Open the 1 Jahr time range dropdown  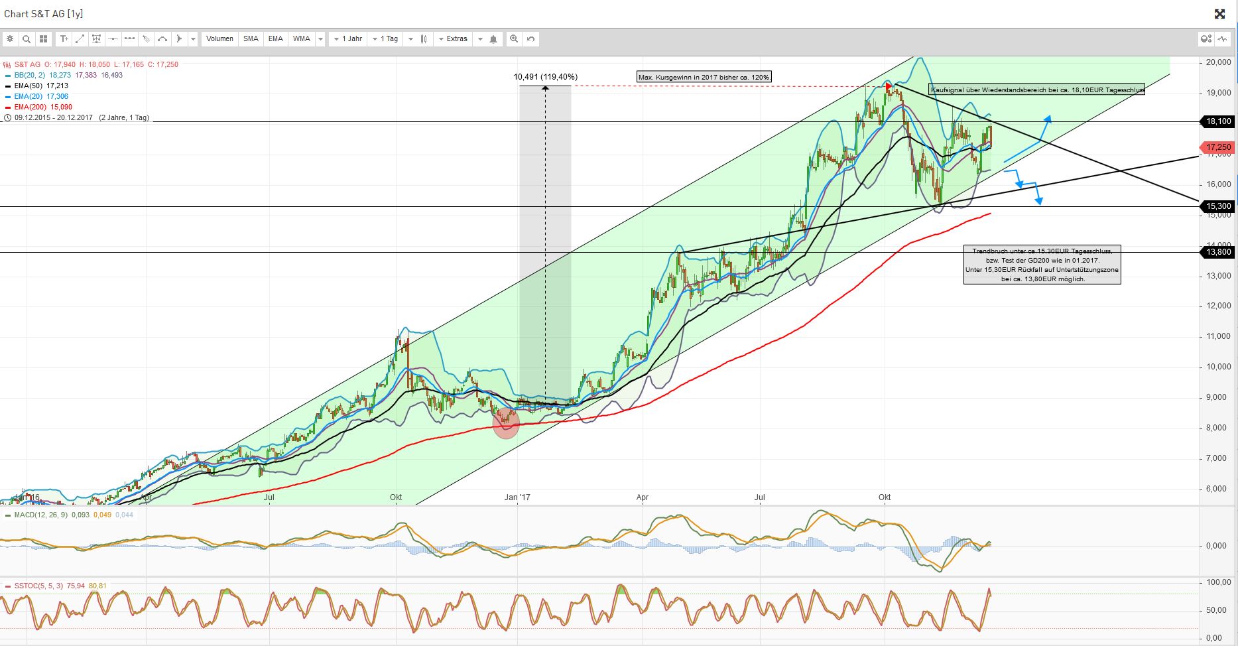pos(349,38)
